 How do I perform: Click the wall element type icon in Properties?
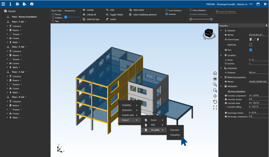tap(258, 39)
